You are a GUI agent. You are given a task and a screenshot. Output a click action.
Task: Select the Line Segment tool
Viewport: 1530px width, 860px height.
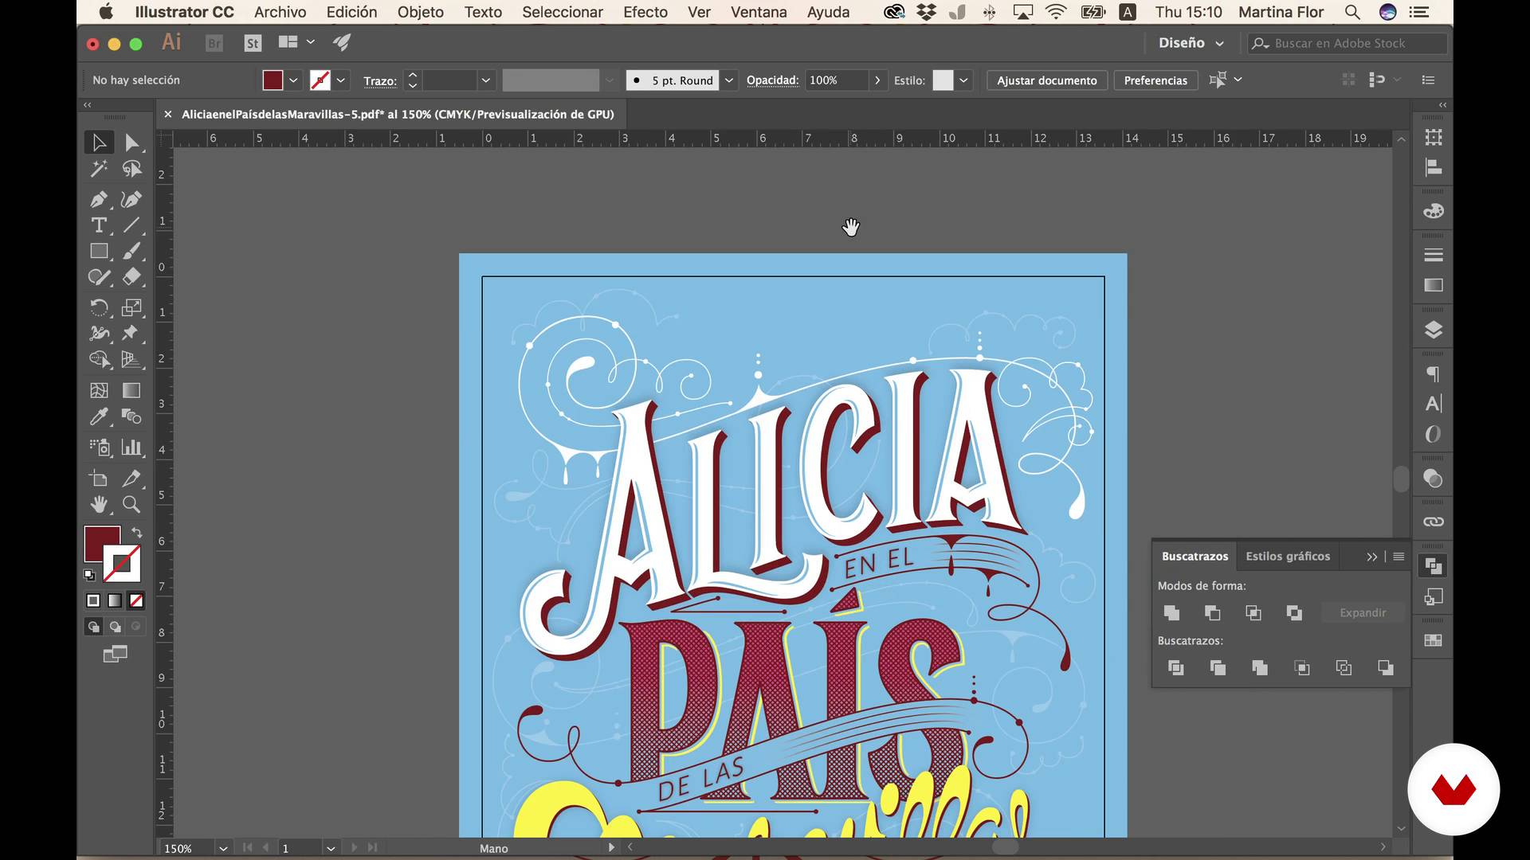point(131,225)
